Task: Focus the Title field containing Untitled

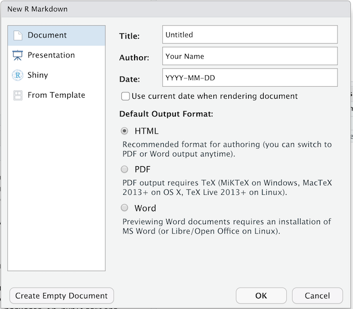Action: [x=250, y=34]
